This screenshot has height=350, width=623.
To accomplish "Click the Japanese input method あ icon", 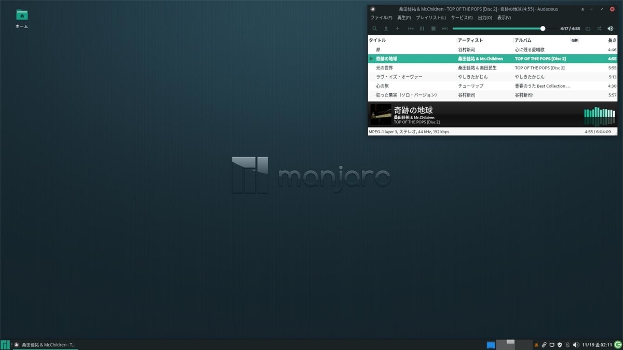I will [x=536, y=345].
